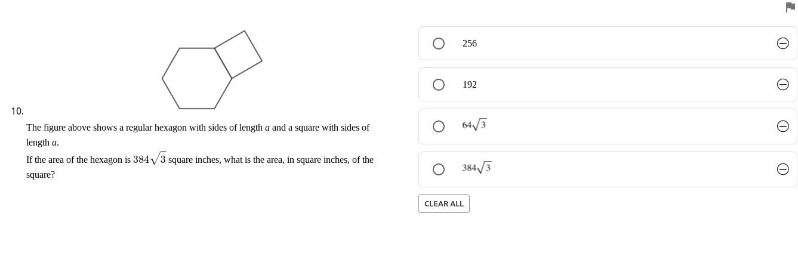Flag this question with the flag icon
Screen dimensions: 798x272
[x=790, y=7]
